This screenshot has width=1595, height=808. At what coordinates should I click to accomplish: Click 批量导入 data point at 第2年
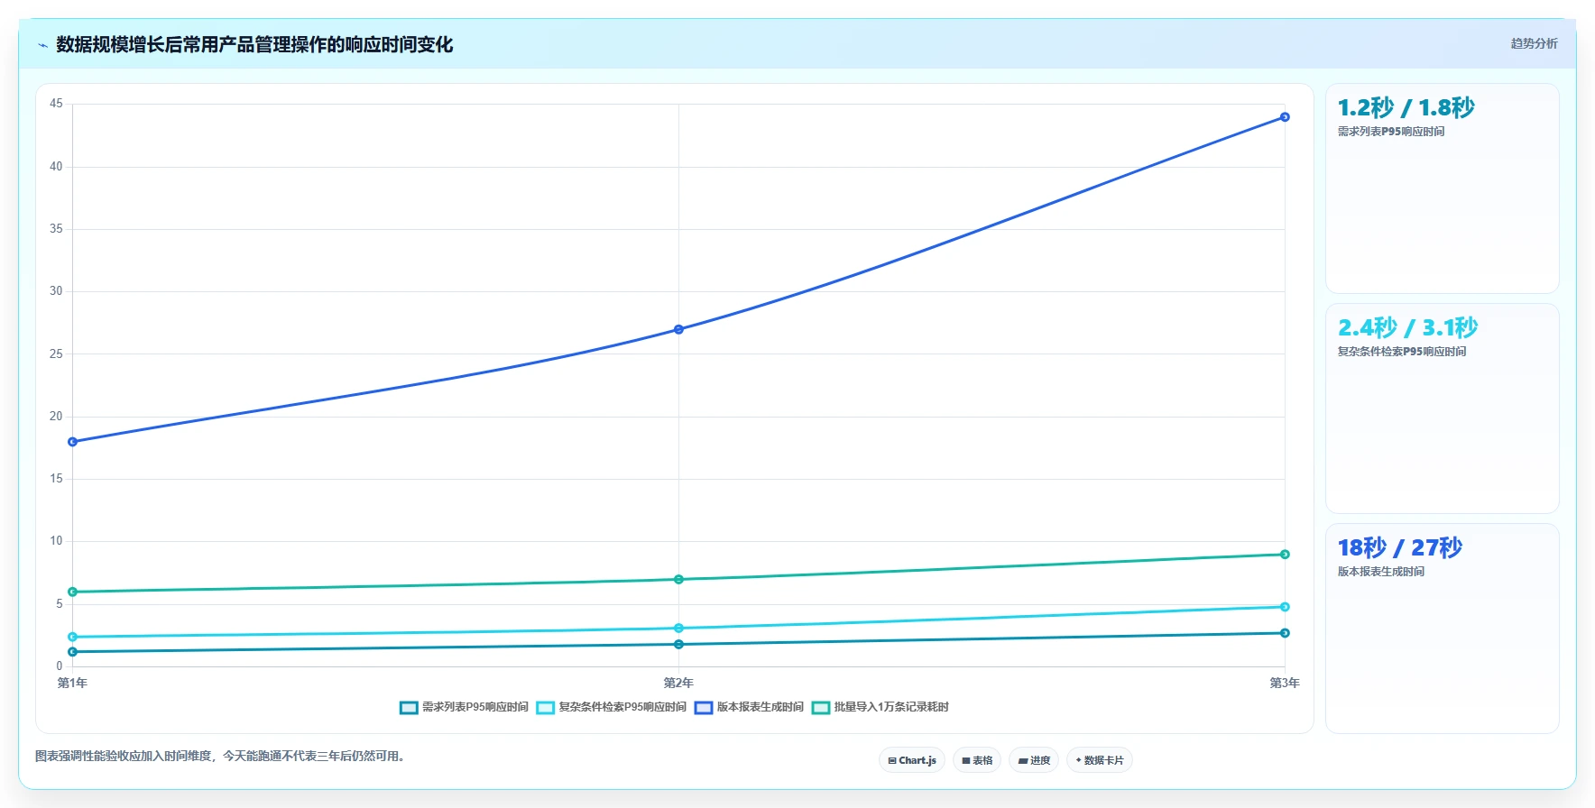(x=678, y=579)
